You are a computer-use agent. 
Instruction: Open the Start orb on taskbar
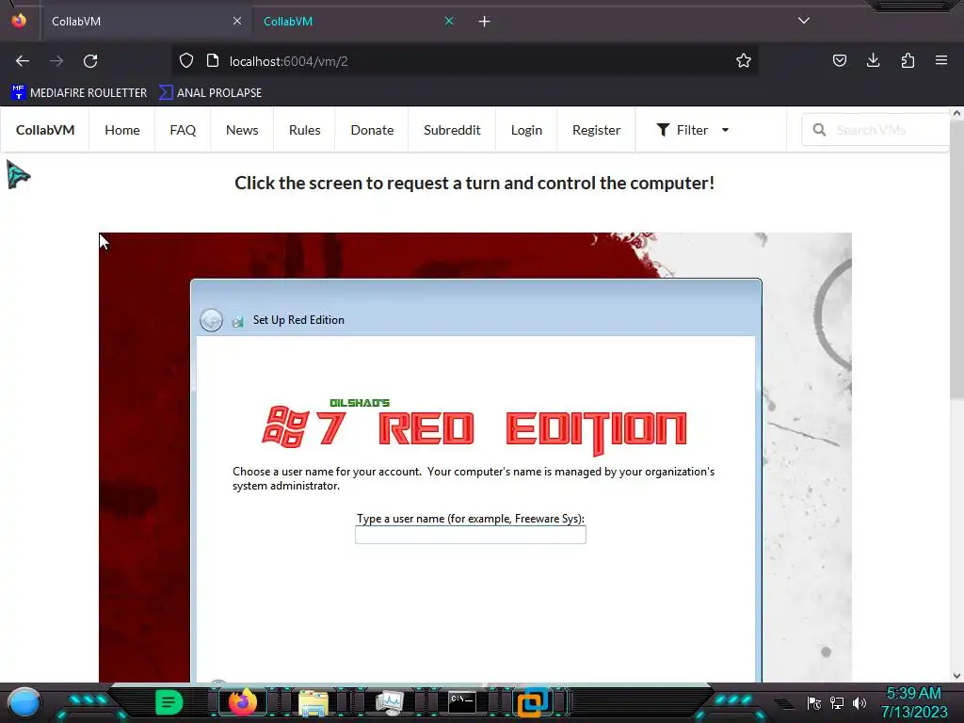point(24,702)
